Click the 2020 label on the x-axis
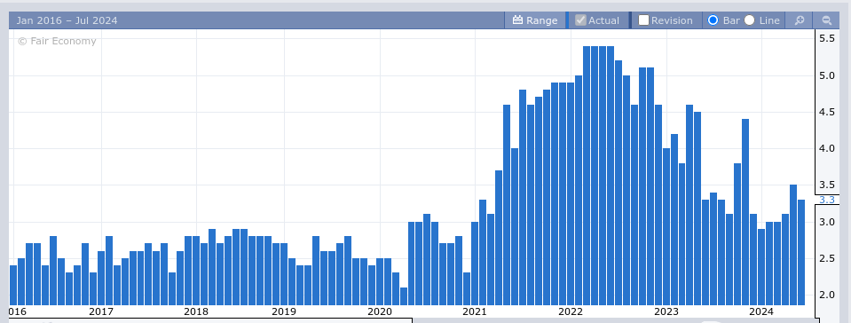 (x=380, y=311)
